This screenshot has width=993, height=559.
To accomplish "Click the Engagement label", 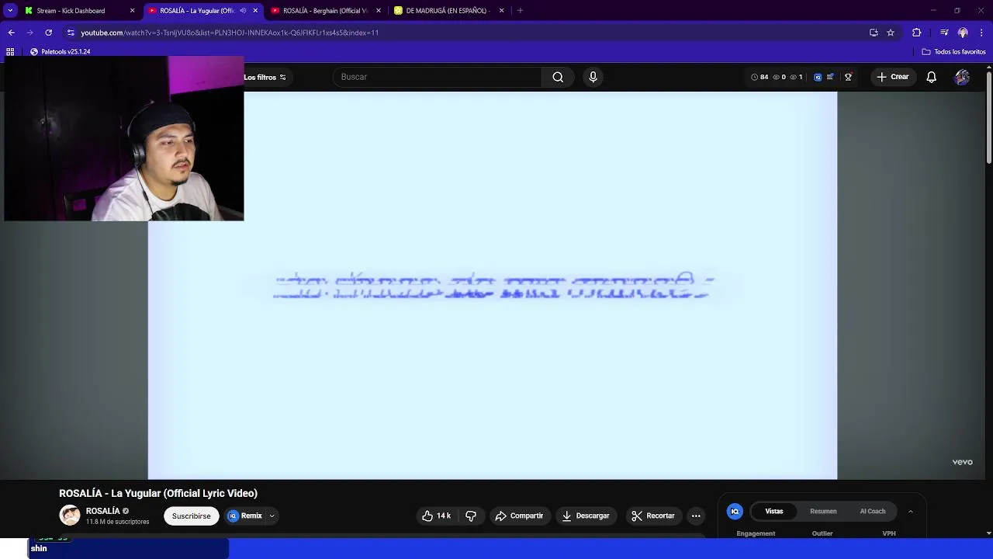I will [756, 533].
